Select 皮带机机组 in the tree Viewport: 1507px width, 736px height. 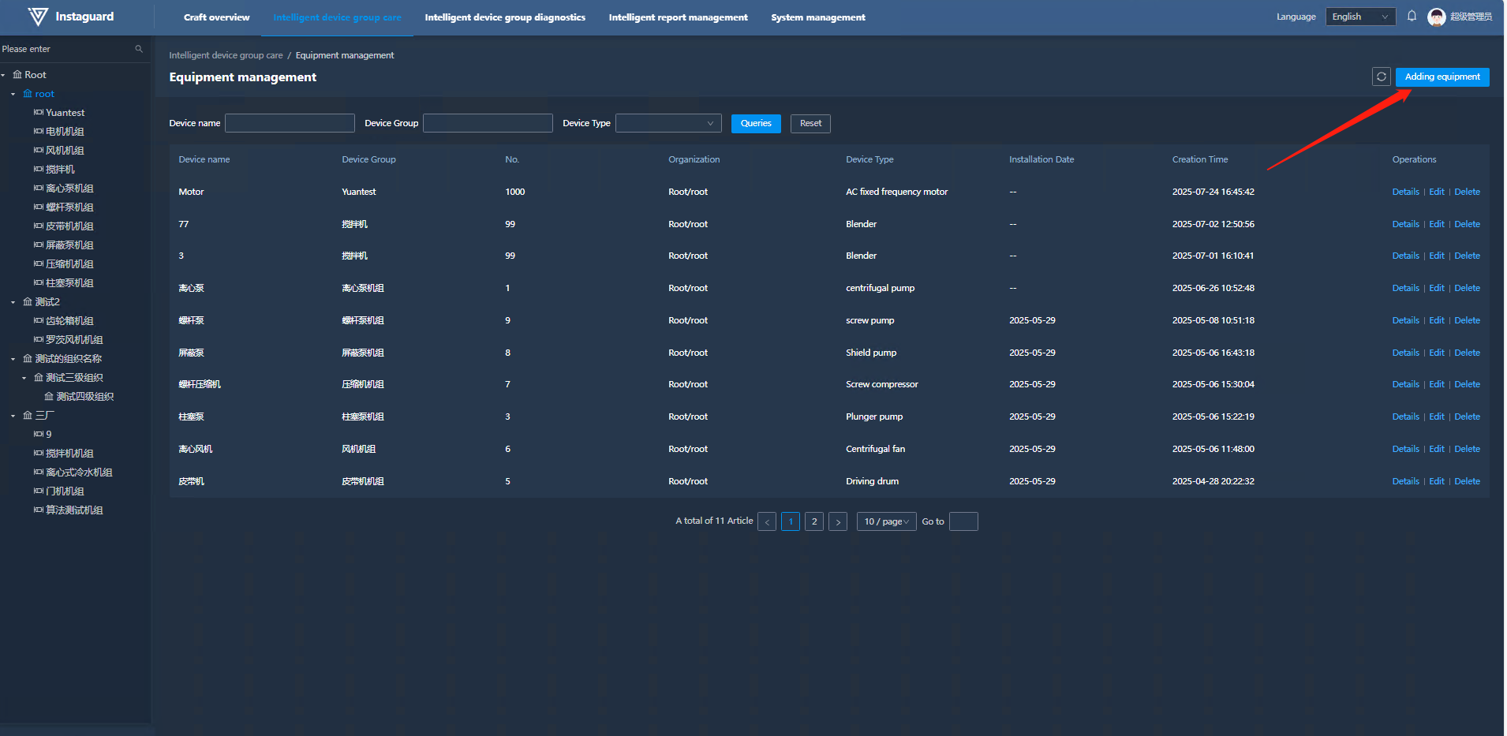tap(69, 226)
